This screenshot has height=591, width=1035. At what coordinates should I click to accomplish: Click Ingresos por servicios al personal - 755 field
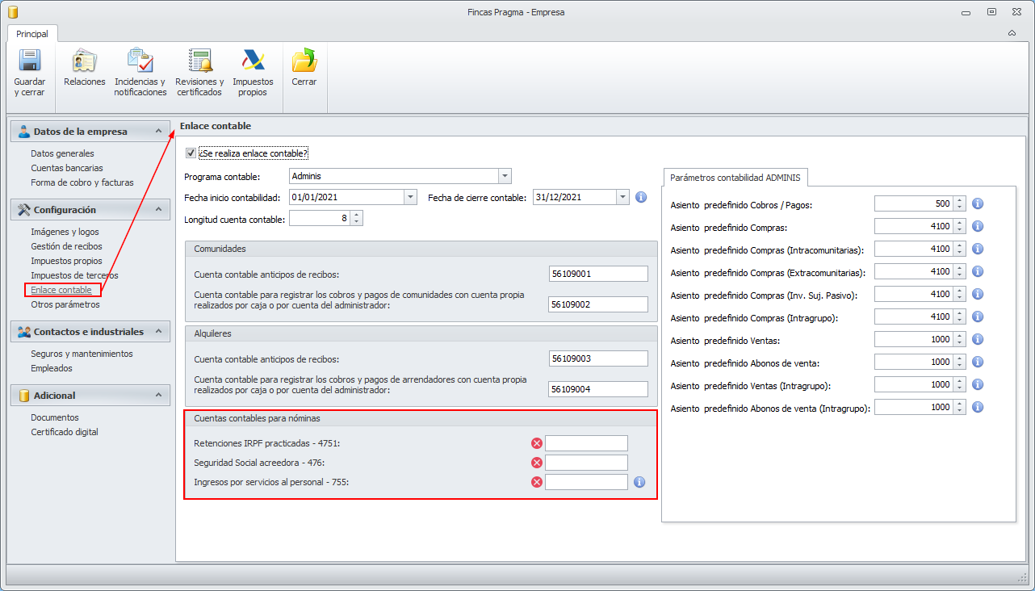[587, 482]
